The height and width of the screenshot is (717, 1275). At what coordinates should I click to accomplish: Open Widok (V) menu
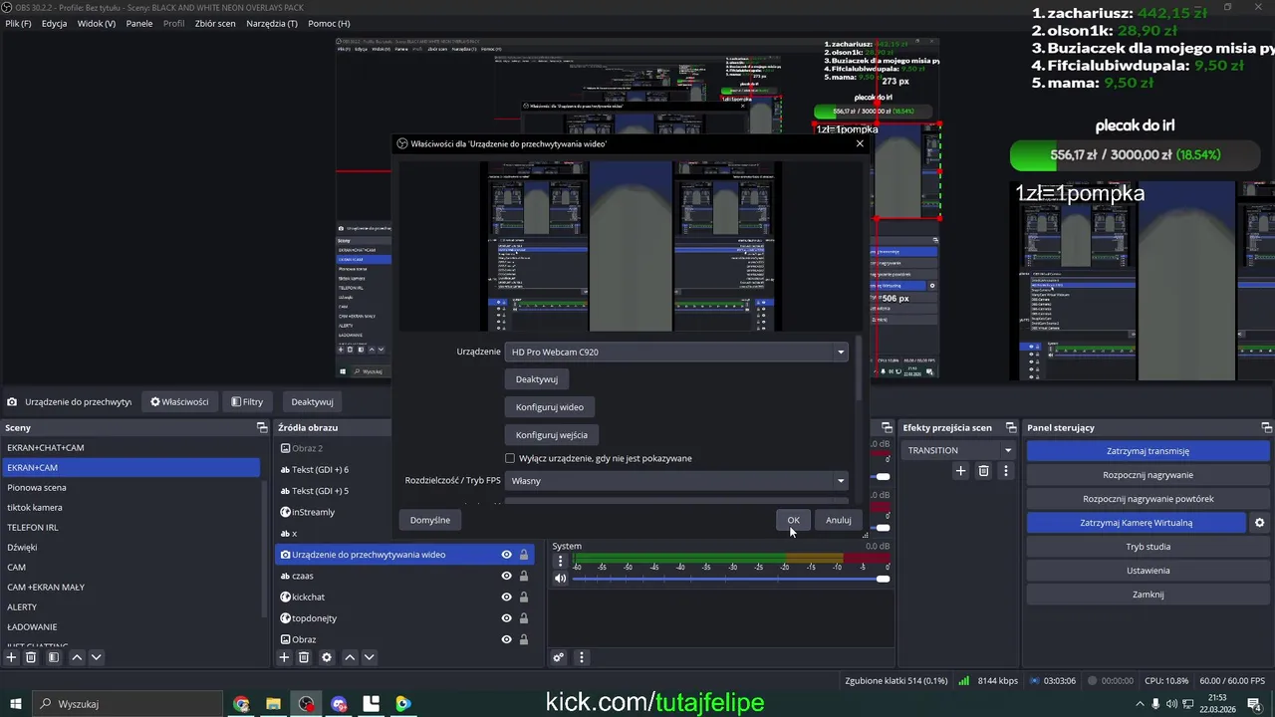(x=96, y=23)
